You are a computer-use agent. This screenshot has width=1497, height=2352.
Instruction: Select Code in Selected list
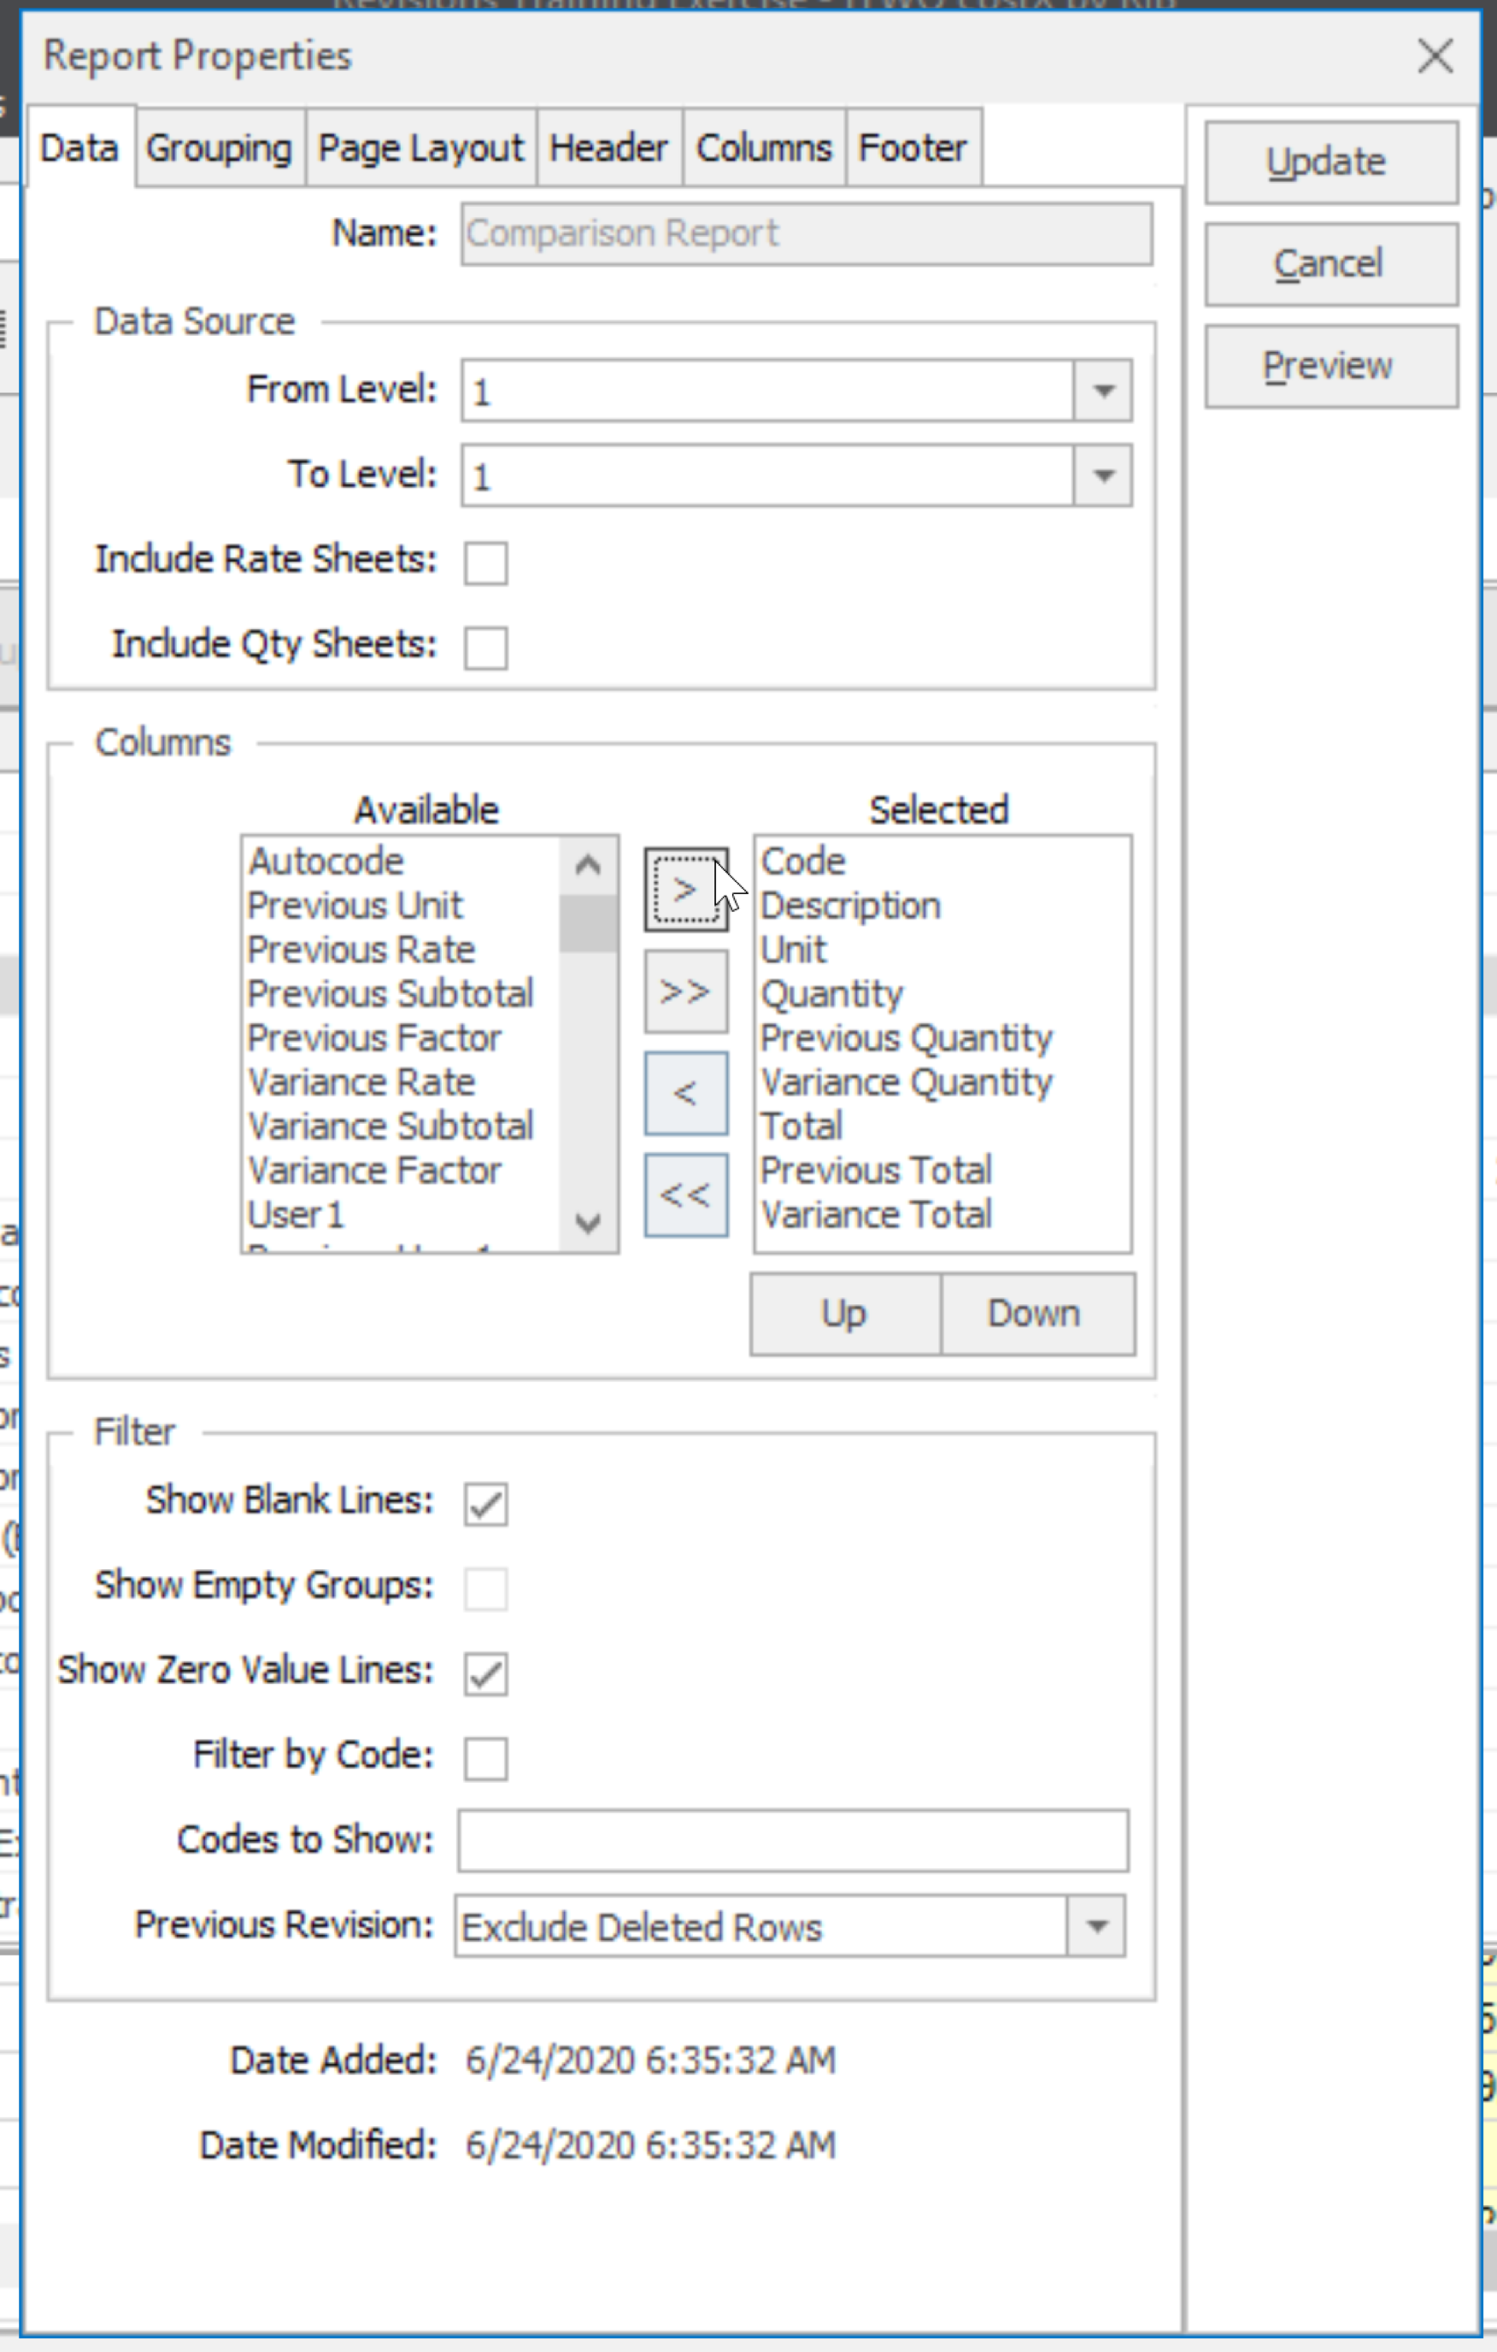pos(804,861)
